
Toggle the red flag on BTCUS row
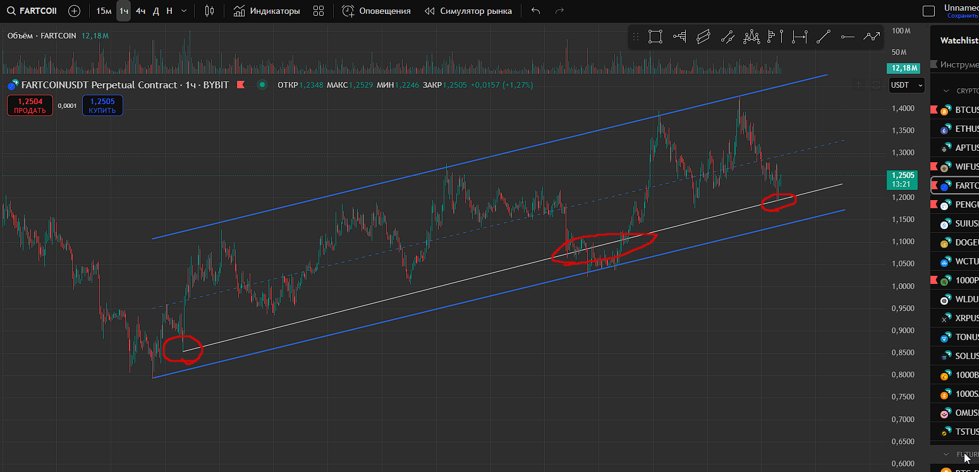(935, 110)
